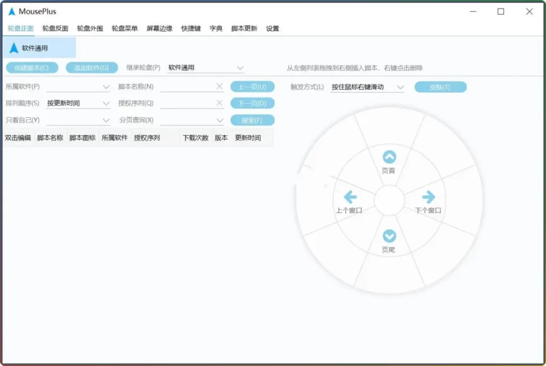Viewport: 546px width, 366px height.
Task: Expand the 只看自己 dropdown
Action: click(106, 120)
